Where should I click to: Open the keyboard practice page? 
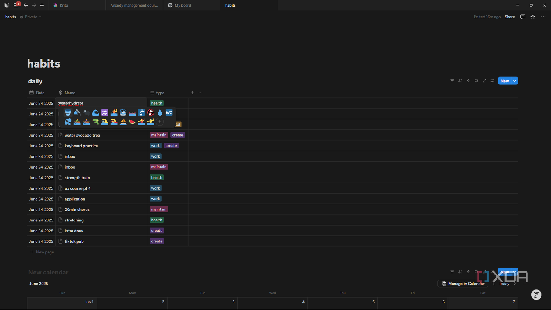click(81, 146)
